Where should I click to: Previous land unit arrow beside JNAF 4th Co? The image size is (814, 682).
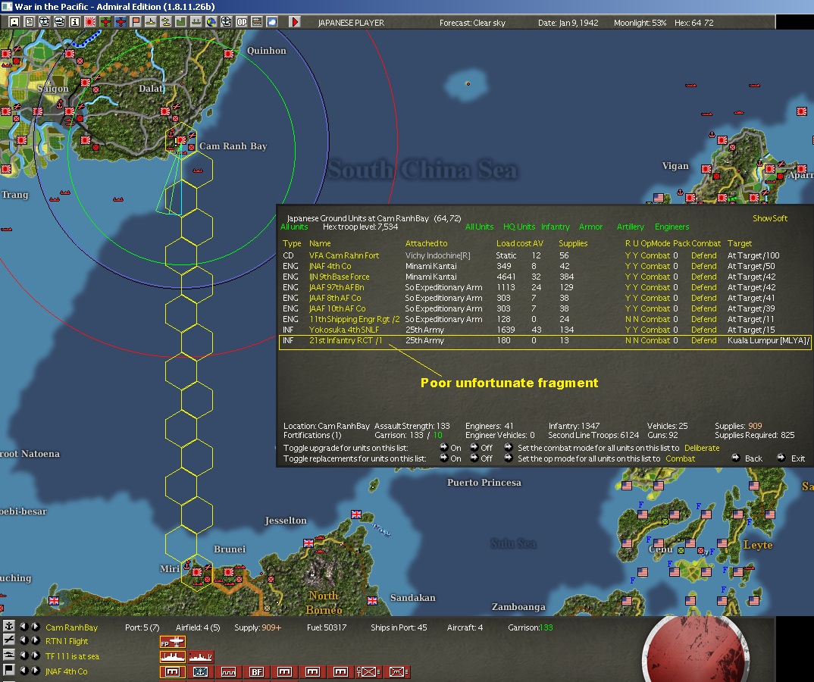click(24, 671)
